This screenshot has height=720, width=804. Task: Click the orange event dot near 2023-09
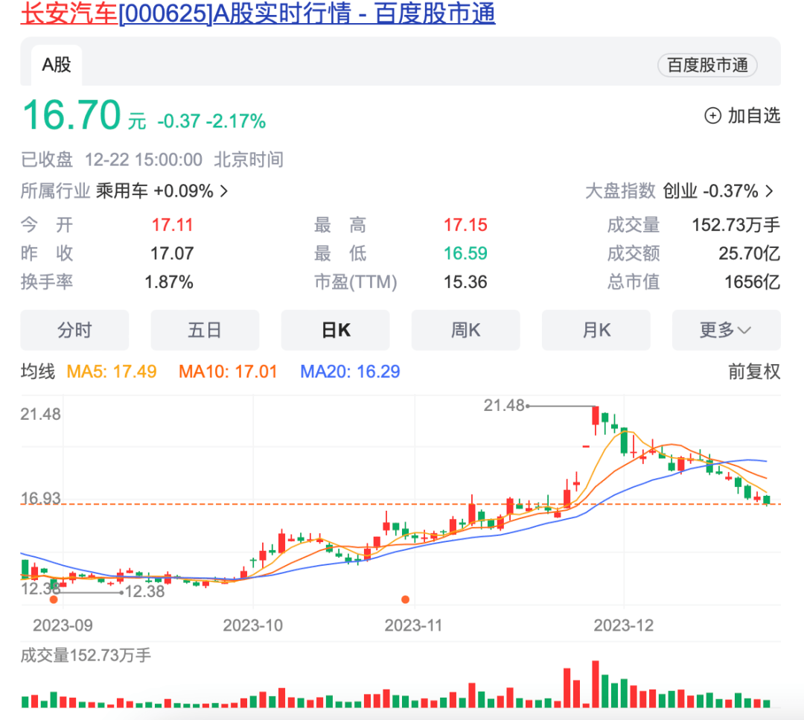54,599
